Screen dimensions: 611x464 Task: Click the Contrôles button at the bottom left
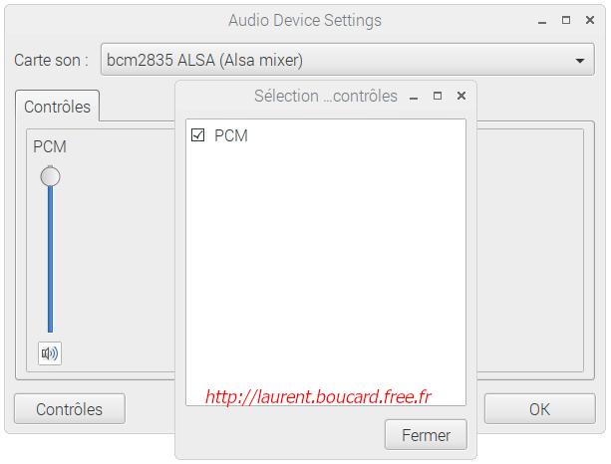[x=70, y=409]
